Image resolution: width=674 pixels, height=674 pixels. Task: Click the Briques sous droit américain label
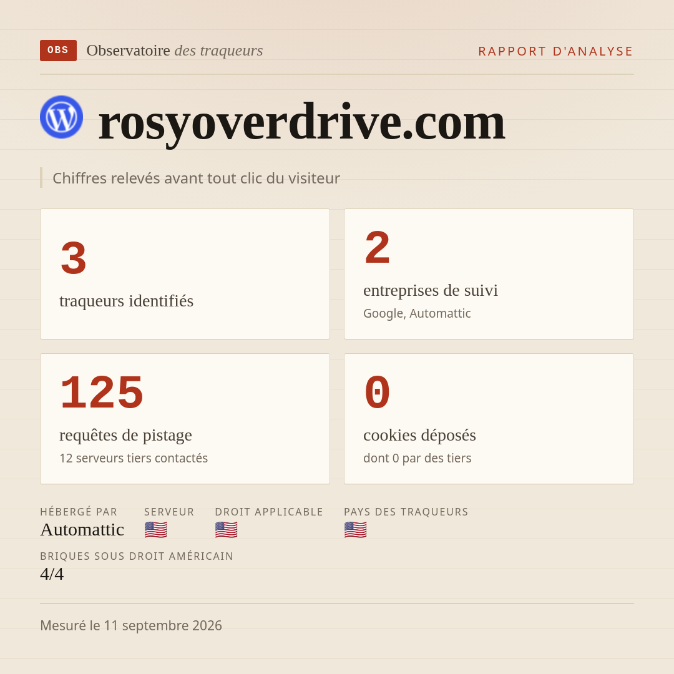(137, 556)
